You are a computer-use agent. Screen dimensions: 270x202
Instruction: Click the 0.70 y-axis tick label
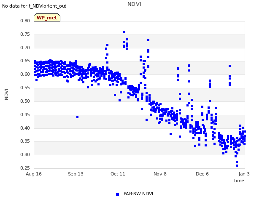[x=25, y=48]
